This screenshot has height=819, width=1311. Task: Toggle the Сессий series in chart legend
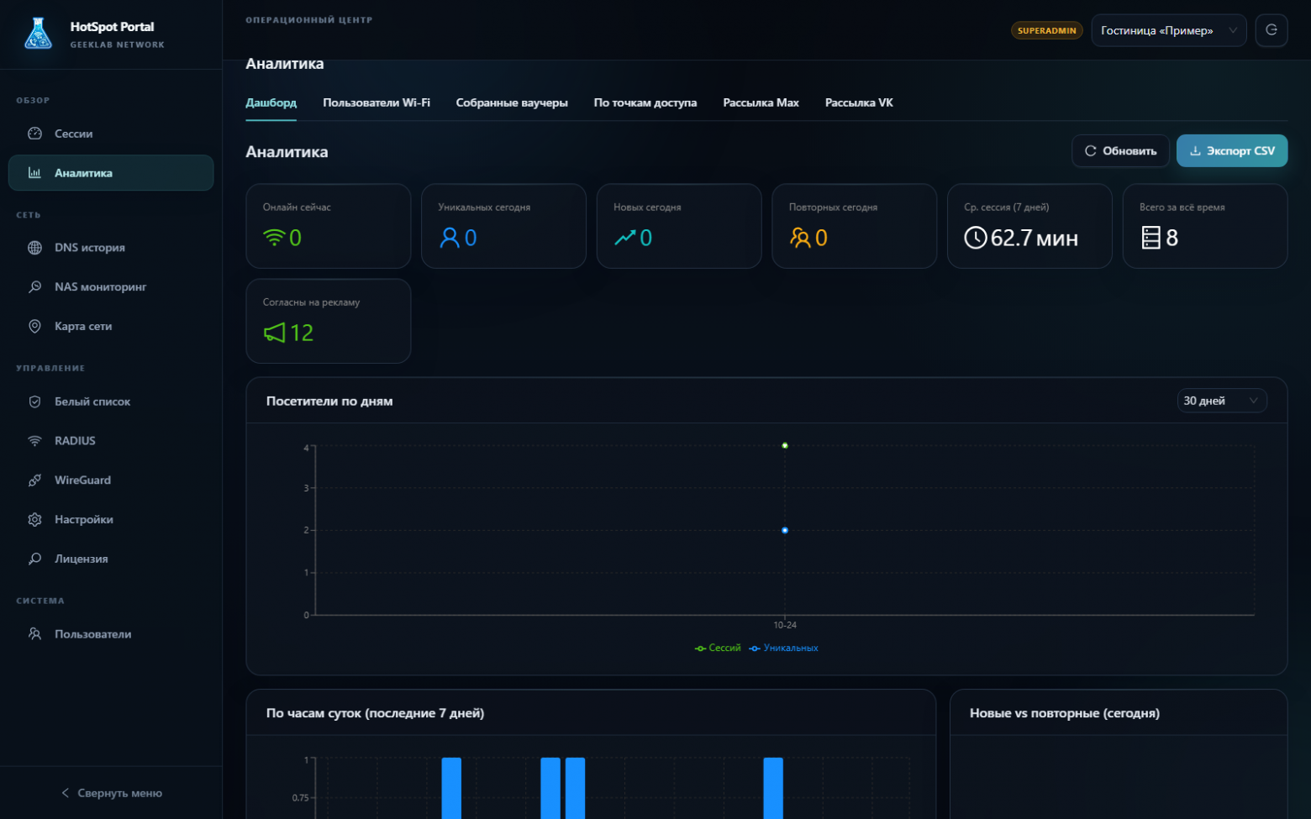718,648
